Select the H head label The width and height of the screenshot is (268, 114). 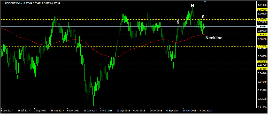193,5
